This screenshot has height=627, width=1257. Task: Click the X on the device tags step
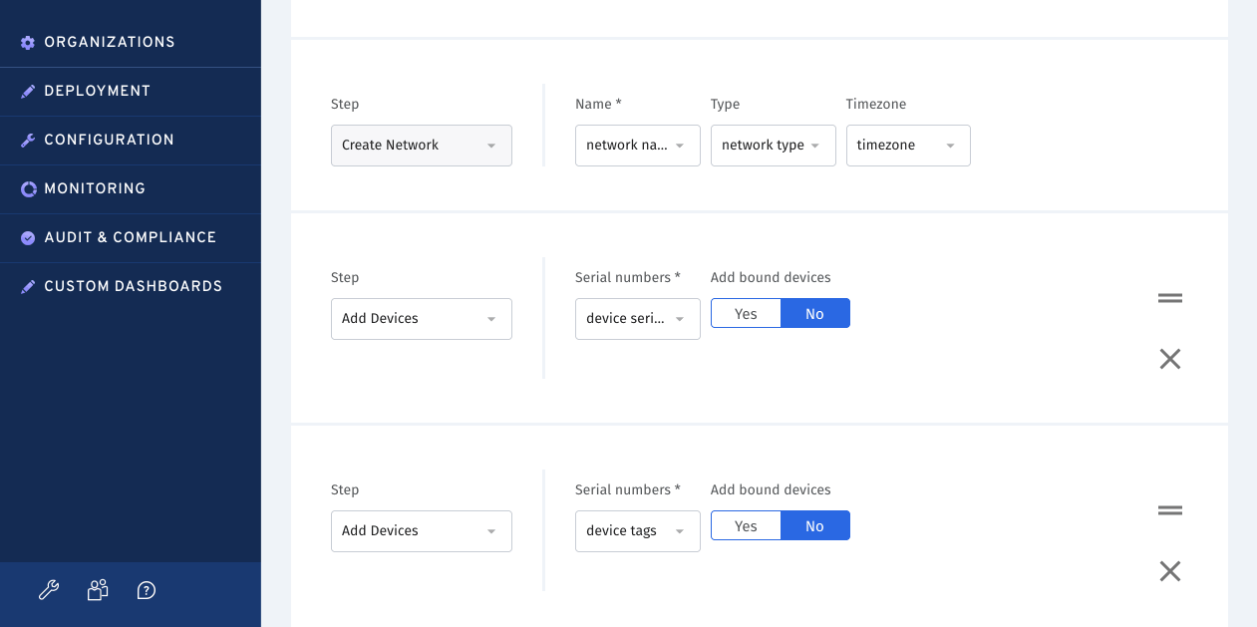[x=1169, y=570]
